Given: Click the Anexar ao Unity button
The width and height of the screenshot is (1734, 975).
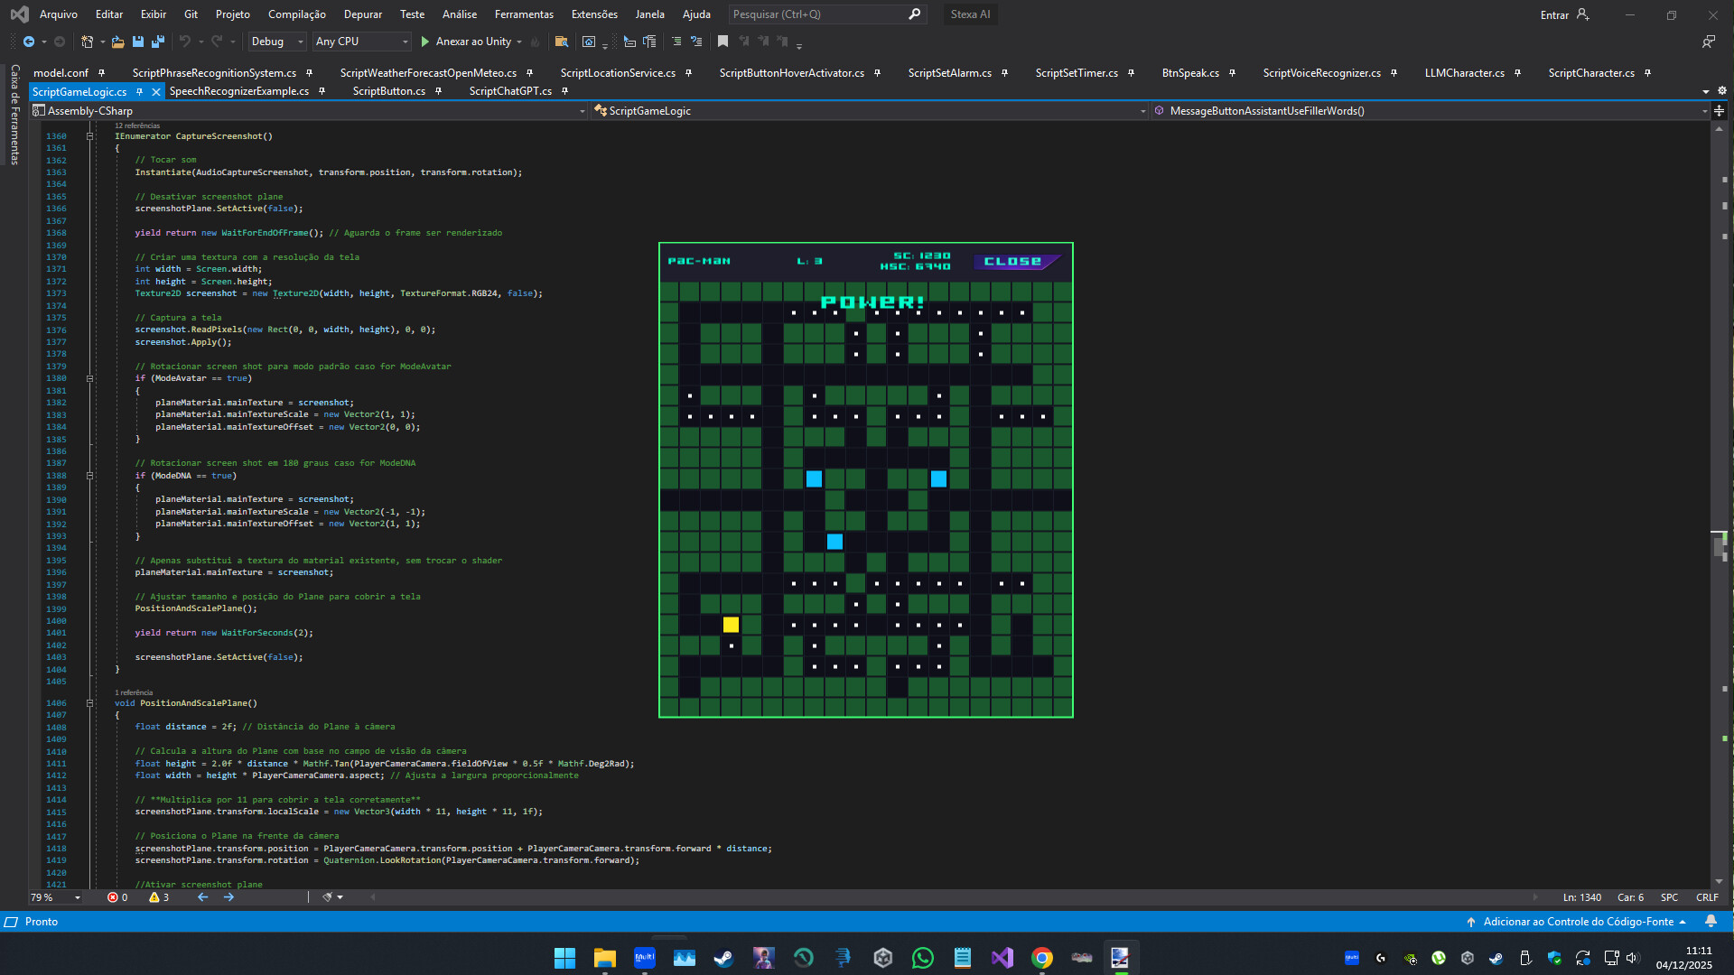Looking at the screenshot, I should (470, 42).
